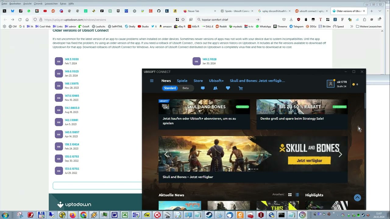Viewport: 390px width, 219px height.
Task: Show previous banner slide in carousel
Action: [166, 154]
